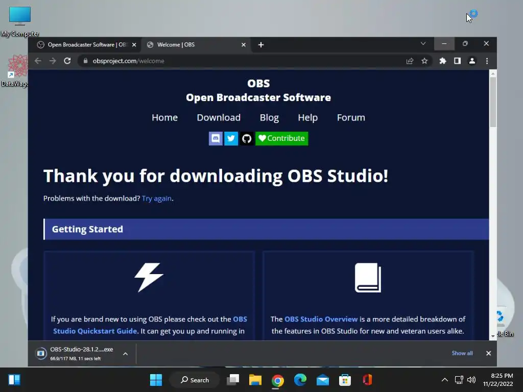
Task: Open Chrome profile avatar menu
Action: [472, 61]
